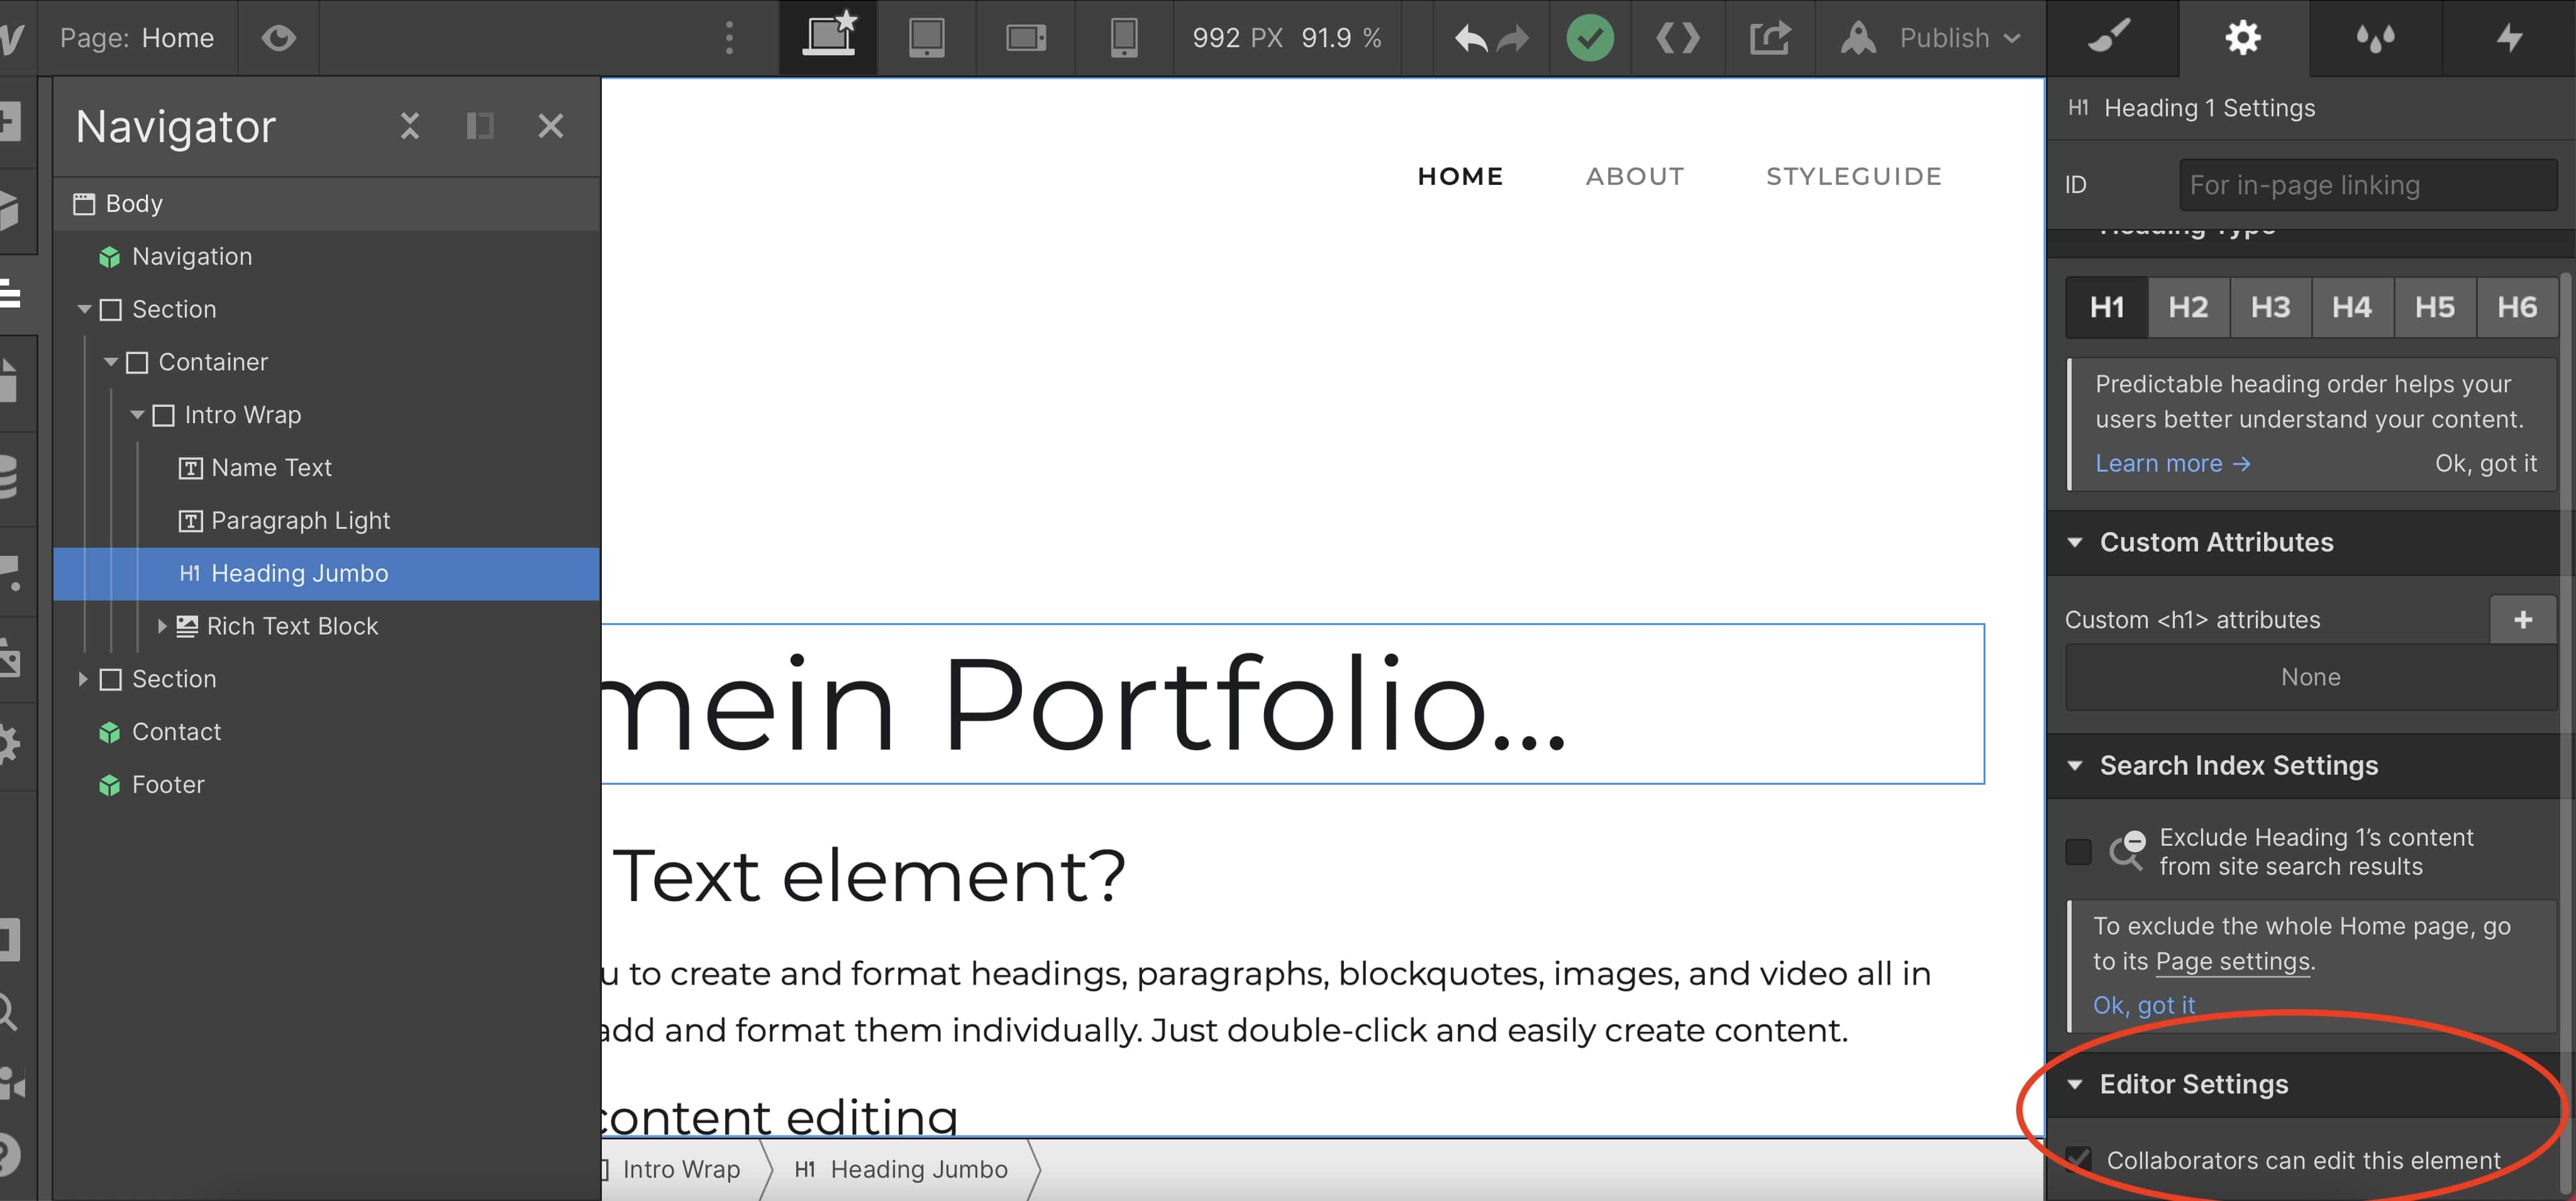2576x1201 pixels.
Task: Toggle preview mode with the eye icon
Action: click(279, 38)
